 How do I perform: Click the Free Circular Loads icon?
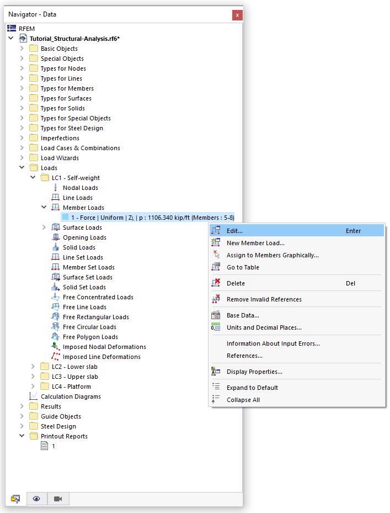click(56, 326)
